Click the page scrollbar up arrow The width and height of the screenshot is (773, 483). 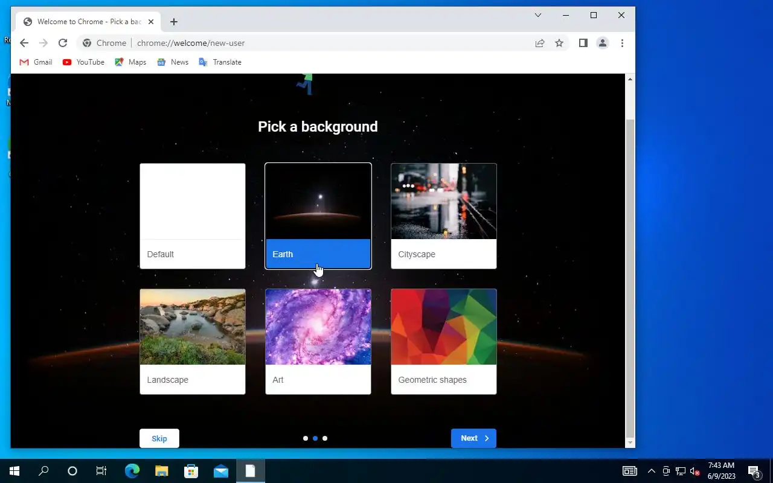click(630, 79)
